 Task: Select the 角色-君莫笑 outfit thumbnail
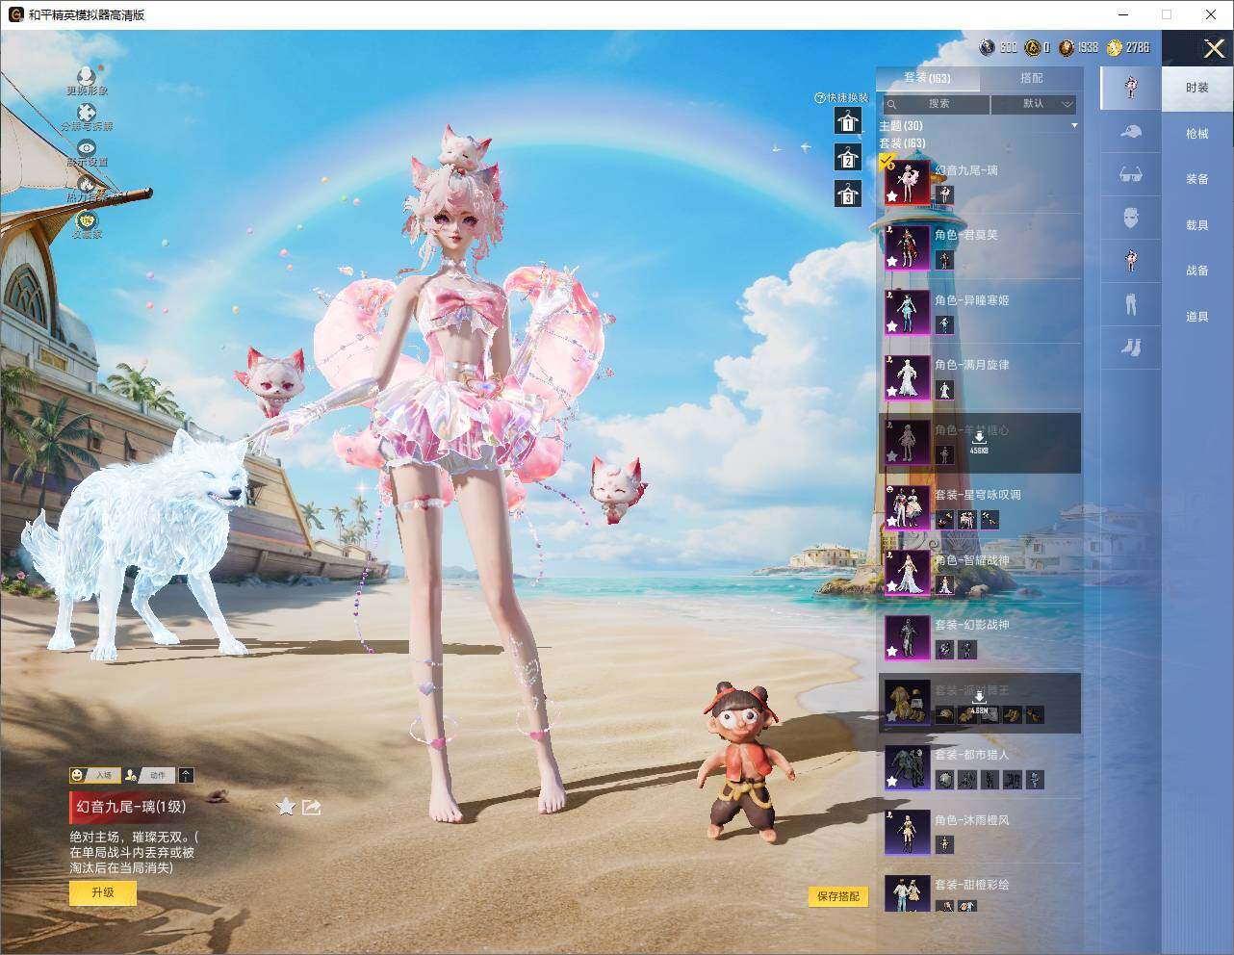[x=907, y=247]
